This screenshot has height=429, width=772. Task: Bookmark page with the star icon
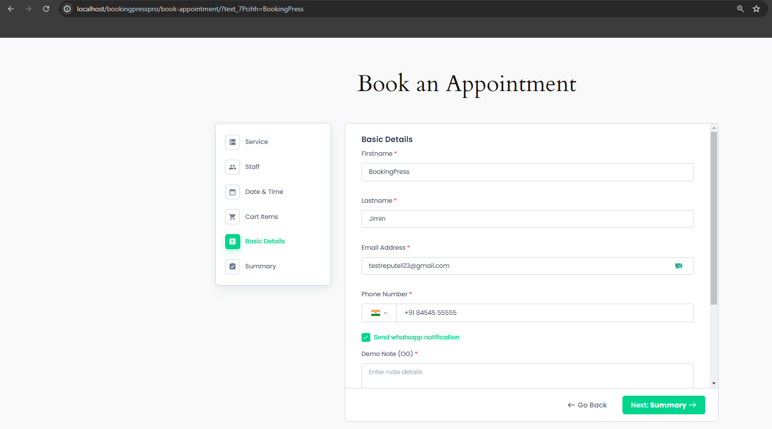tap(756, 9)
